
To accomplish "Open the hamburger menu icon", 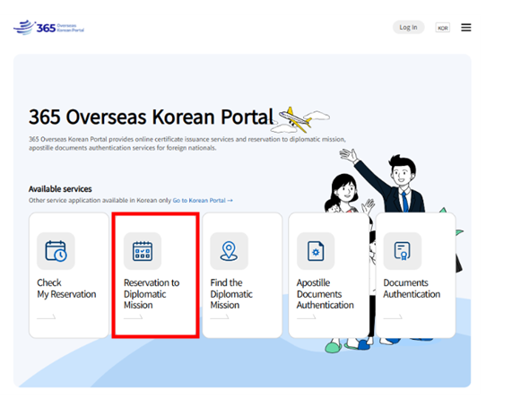I will tap(466, 28).
